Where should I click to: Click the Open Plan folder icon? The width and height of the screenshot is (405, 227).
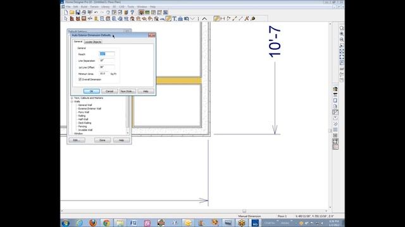[x=72, y=13]
